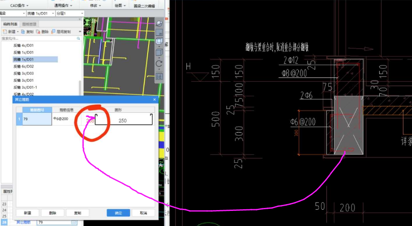412x226 pixels.
Task: Click the bottom panel icon in view toolbar
Action: [x=159, y=77]
